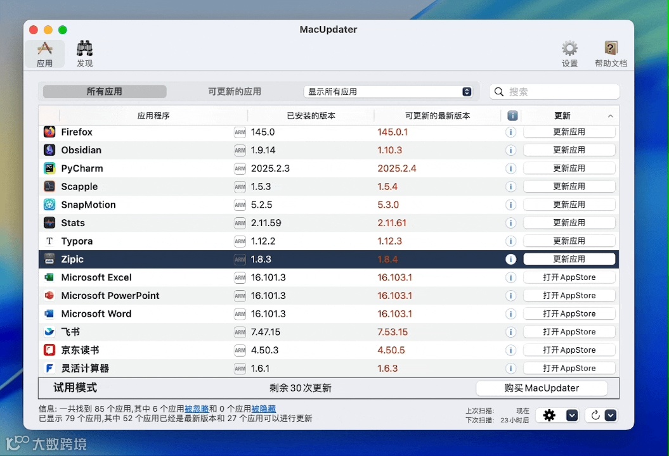The image size is (669, 456).
Task: Show info for Scapple update
Action: coord(510,187)
